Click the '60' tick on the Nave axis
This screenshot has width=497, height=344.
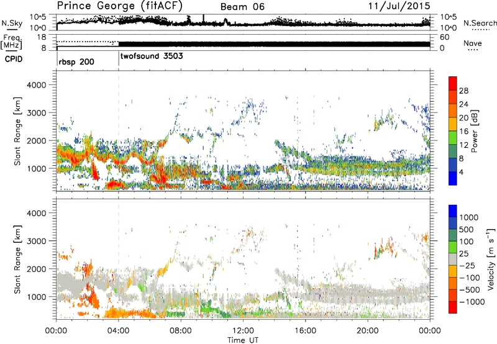[x=444, y=37]
